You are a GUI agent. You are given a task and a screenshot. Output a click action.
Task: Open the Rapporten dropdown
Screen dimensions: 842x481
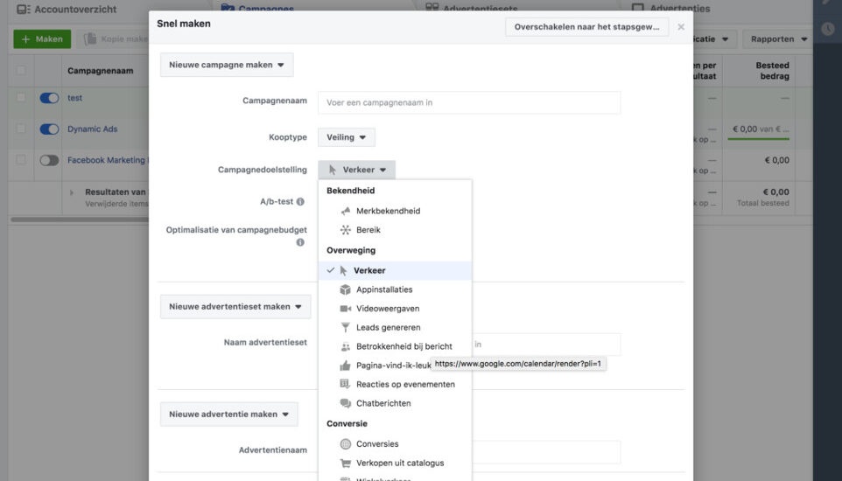point(778,39)
